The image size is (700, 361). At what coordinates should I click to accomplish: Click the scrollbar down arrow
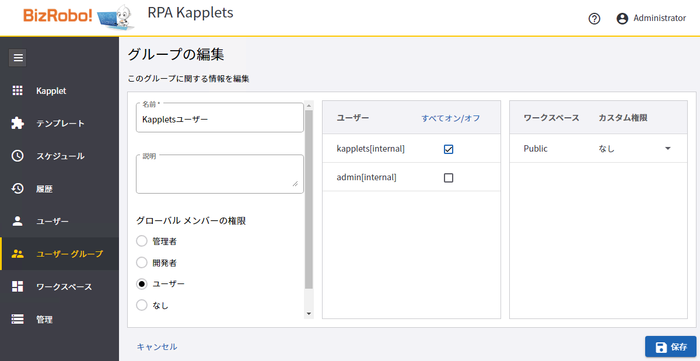pyautogui.click(x=309, y=314)
